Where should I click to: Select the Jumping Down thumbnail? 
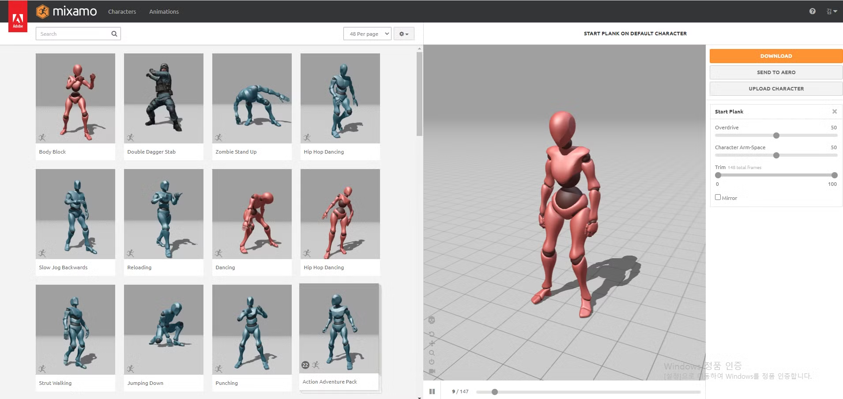point(164,330)
